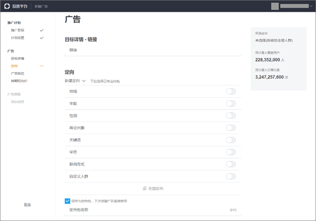Click the 取消 button
The height and width of the screenshot is (221, 316).
pyautogui.click(x=27, y=204)
